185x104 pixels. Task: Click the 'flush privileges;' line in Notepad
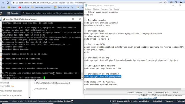point(94,50)
